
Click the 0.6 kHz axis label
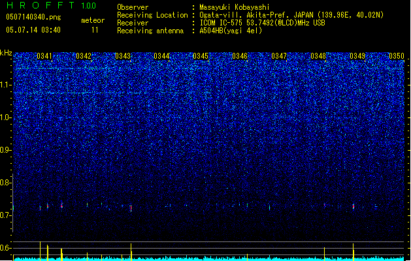click(6, 248)
